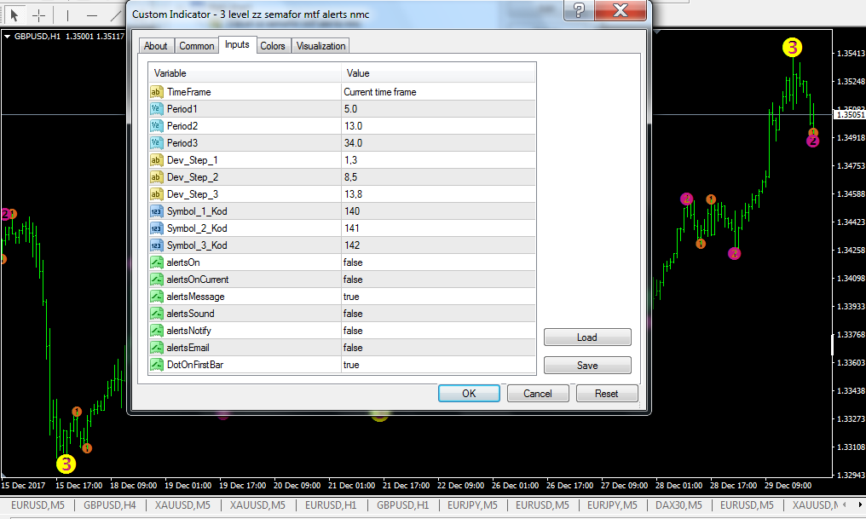The width and height of the screenshot is (866, 519).
Task: Select the horizontal line drawing tool
Action: click(92, 14)
